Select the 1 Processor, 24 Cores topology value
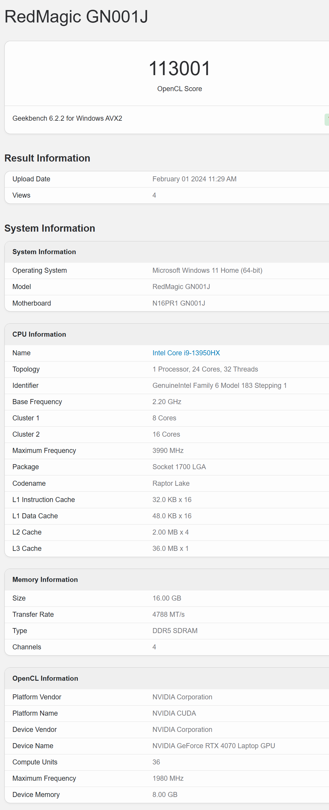Screen dimensions: 329x810 point(205,369)
